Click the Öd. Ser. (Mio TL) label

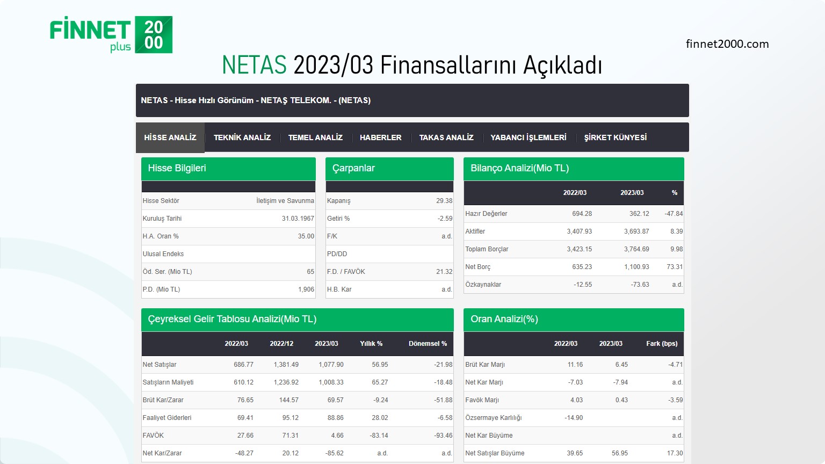pyautogui.click(x=167, y=272)
